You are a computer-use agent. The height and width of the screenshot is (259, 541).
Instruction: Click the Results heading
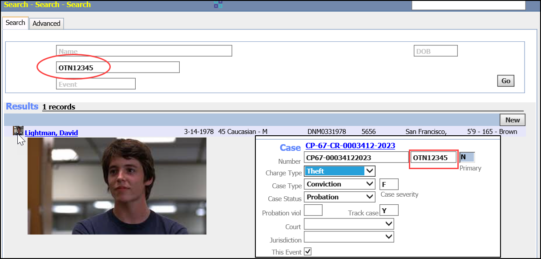coord(22,106)
